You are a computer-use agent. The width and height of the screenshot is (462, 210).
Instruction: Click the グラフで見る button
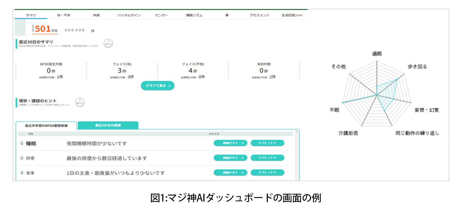pyautogui.click(x=157, y=85)
